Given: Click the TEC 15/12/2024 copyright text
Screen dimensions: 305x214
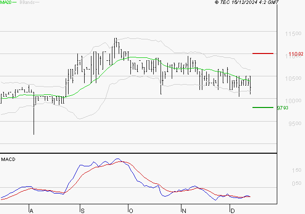Looking at the screenshot, I should pyautogui.click(x=247, y=2).
